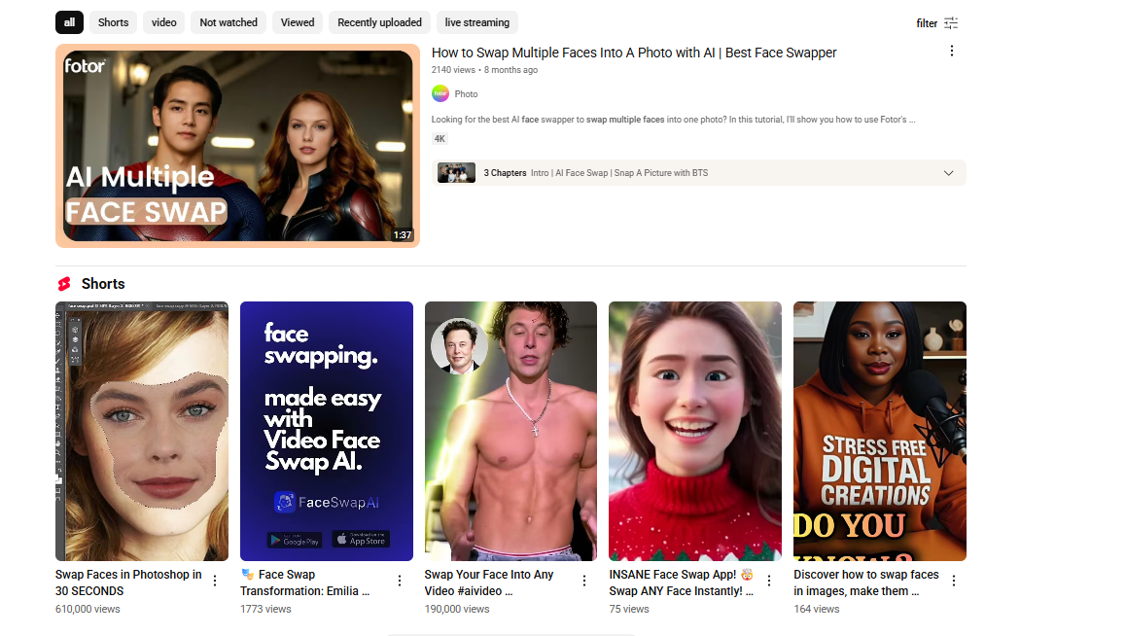Viewport: 1126px width, 636px height.
Task: Open 'Face Swap Transformation: Emilia' title
Action: 304,583
